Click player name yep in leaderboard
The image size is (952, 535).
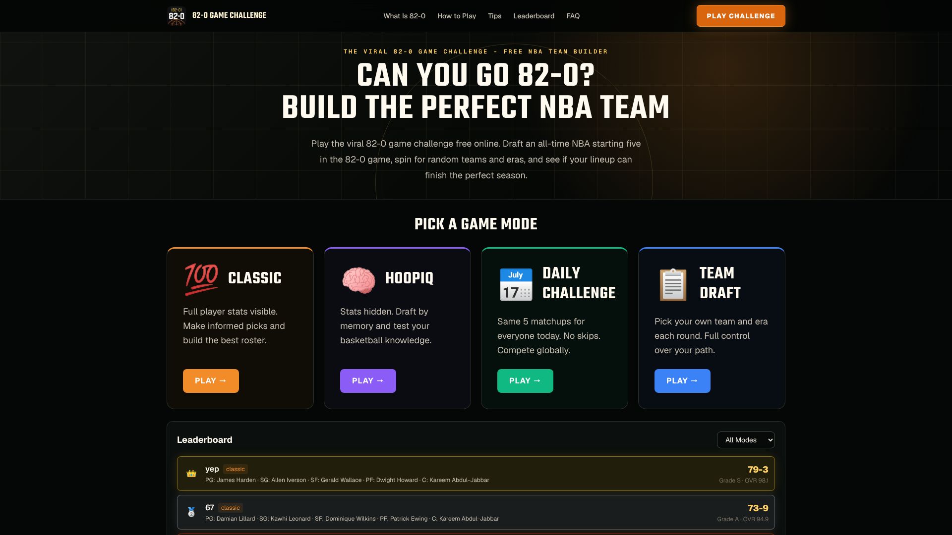[212, 469]
